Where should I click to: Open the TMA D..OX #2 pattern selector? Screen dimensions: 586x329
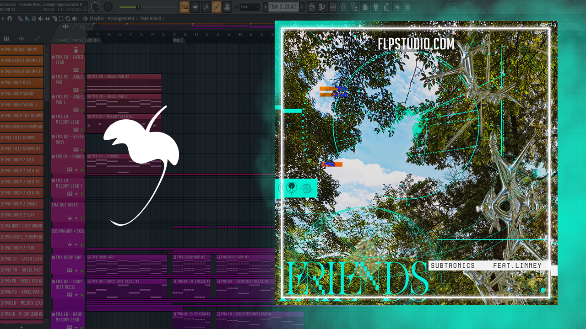283,7
